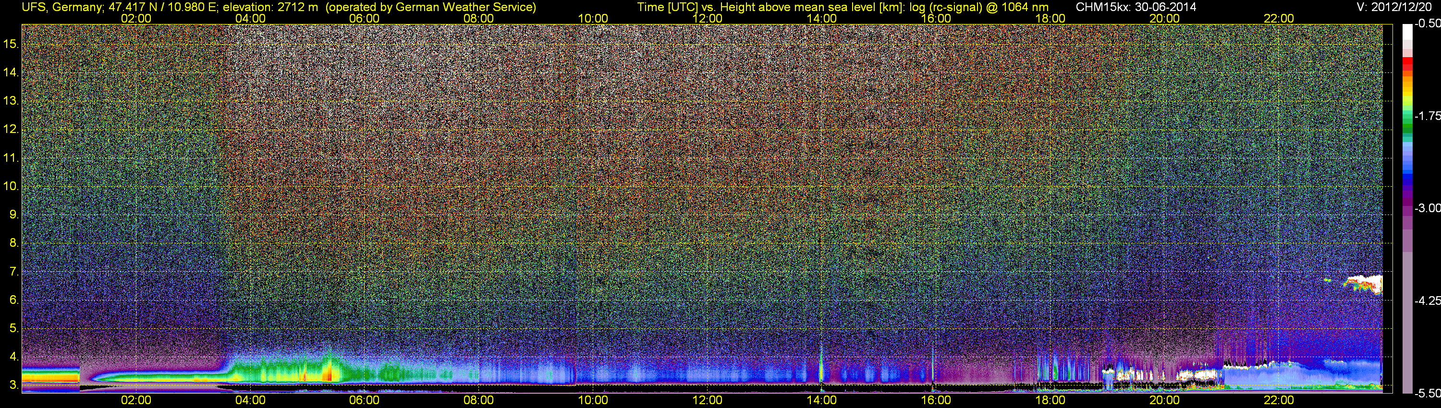Click the 6. km height axis label

click(14, 300)
